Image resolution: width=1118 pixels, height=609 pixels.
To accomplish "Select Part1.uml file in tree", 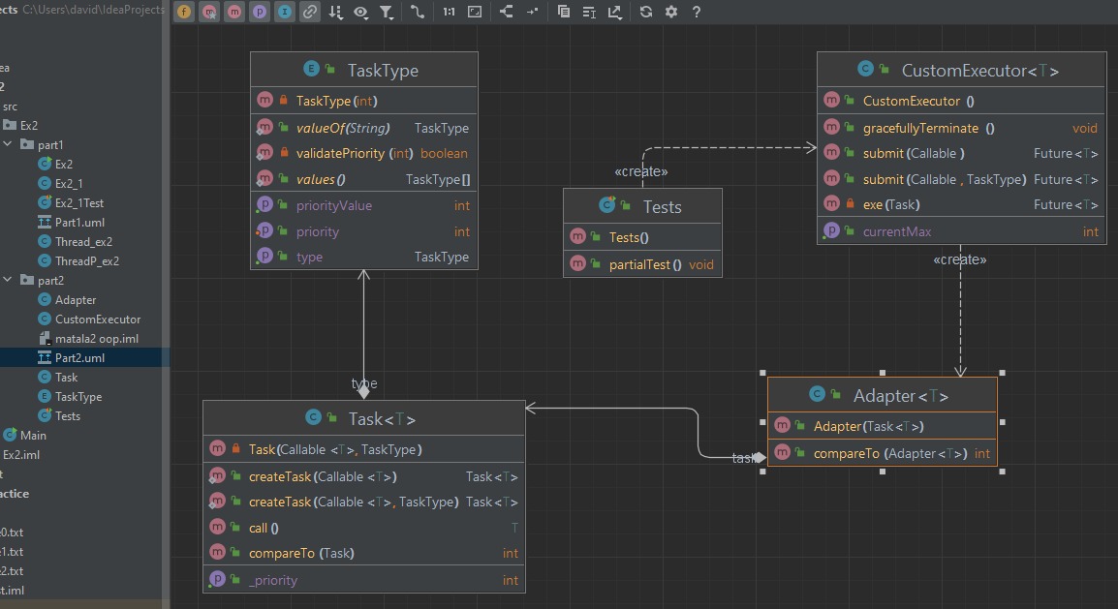I will [x=79, y=223].
